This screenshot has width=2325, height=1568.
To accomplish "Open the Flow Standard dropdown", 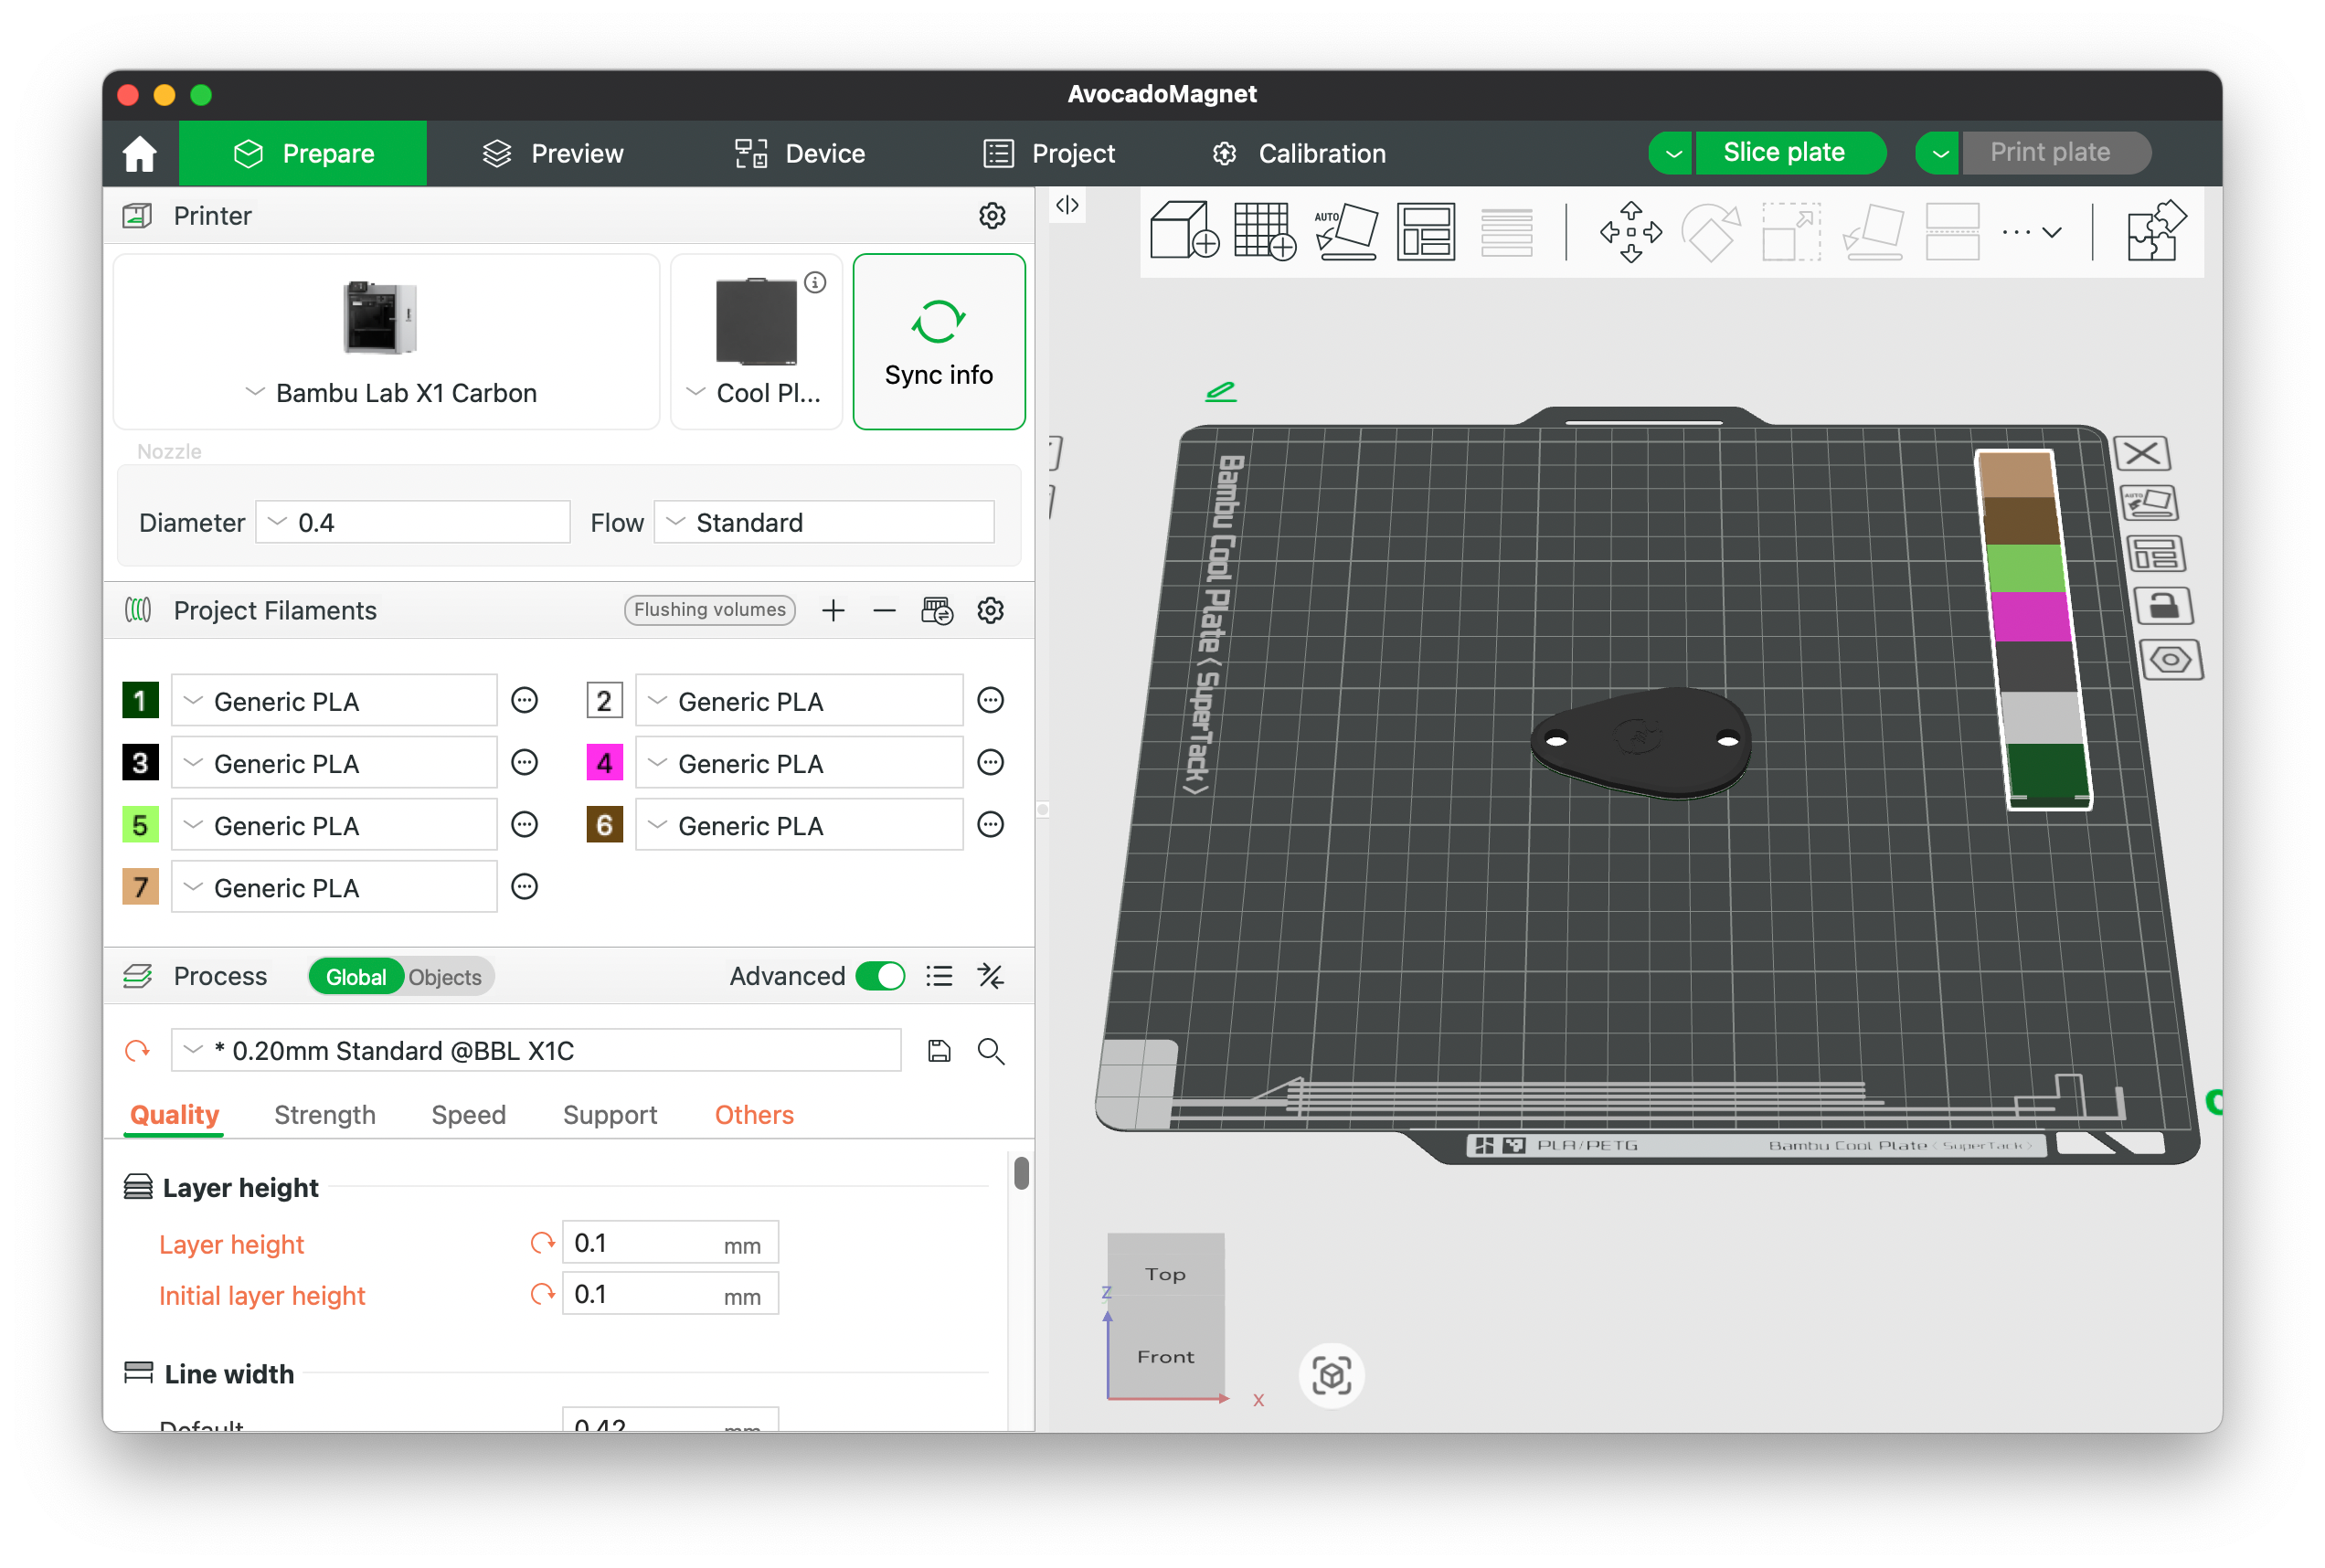I will click(x=823, y=522).
